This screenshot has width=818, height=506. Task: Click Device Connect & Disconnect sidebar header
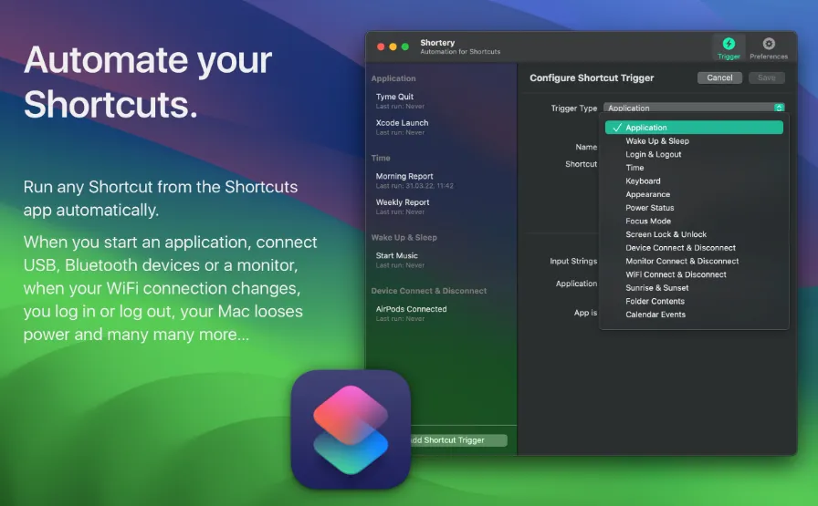click(429, 291)
